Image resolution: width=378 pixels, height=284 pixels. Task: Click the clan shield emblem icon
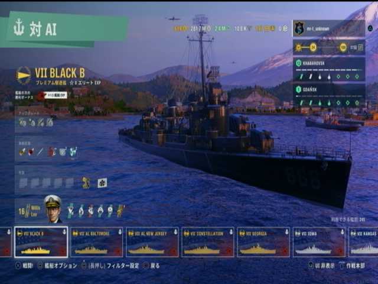click(299, 28)
